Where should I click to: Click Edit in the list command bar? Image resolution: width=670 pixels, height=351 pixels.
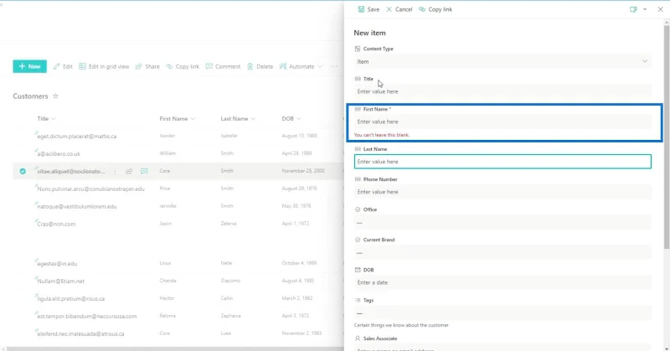[63, 67]
